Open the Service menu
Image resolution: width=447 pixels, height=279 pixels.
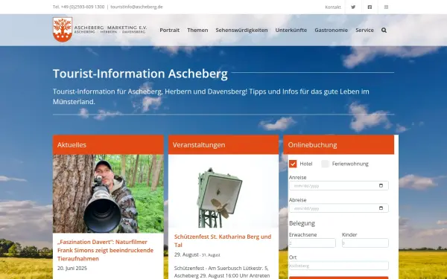[x=364, y=30]
